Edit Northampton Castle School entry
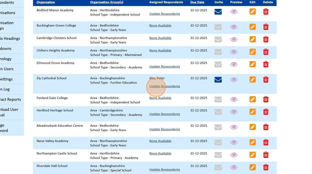 252,155
